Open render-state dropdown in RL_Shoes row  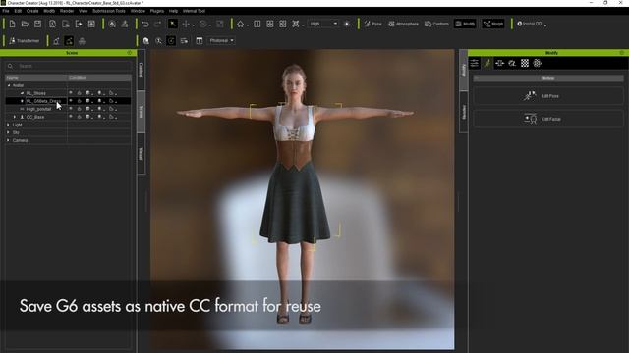89,93
